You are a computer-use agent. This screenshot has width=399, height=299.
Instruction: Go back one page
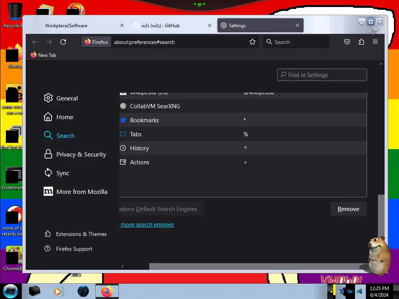point(35,42)
